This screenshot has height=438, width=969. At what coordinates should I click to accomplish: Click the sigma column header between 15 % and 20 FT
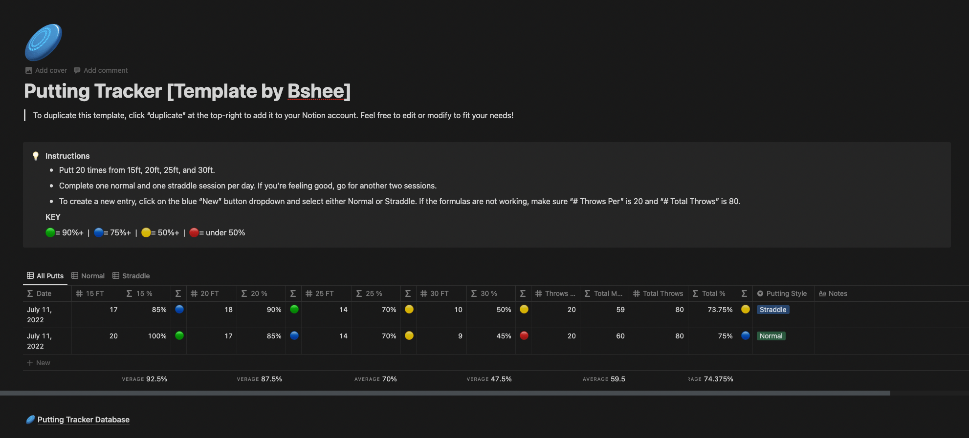pyautogui.click(x=178, y=293)
